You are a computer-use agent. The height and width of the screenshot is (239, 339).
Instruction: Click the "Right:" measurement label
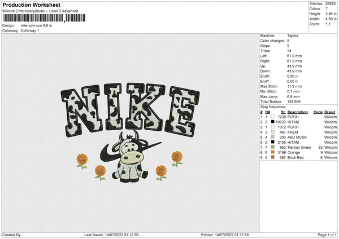(x=265, y=61)
